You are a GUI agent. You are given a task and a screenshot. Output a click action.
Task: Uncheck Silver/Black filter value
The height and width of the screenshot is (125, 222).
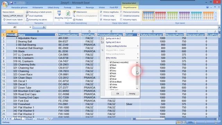(x=111, y=82)
